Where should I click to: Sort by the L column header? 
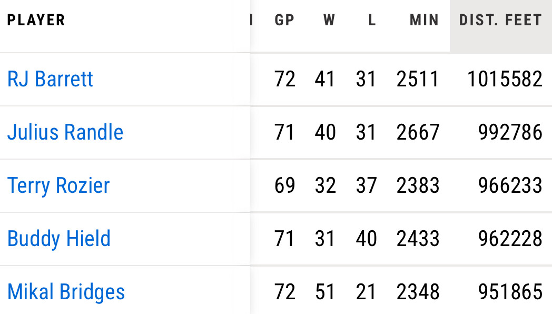[x=372, y=21]
